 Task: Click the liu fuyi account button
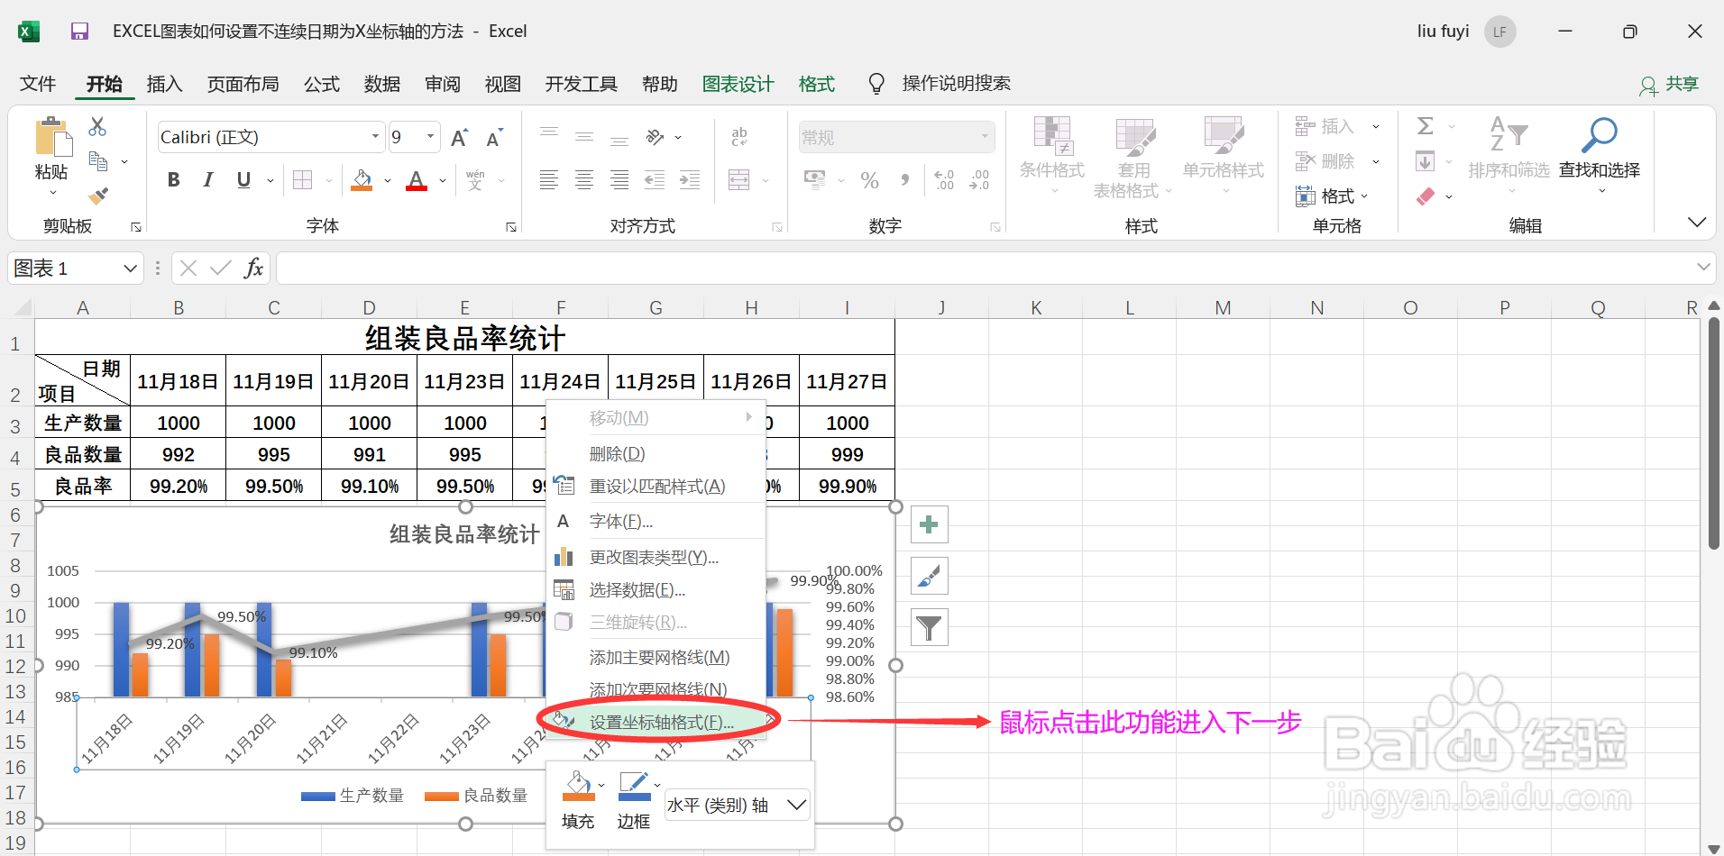[x=1466, y=32]
